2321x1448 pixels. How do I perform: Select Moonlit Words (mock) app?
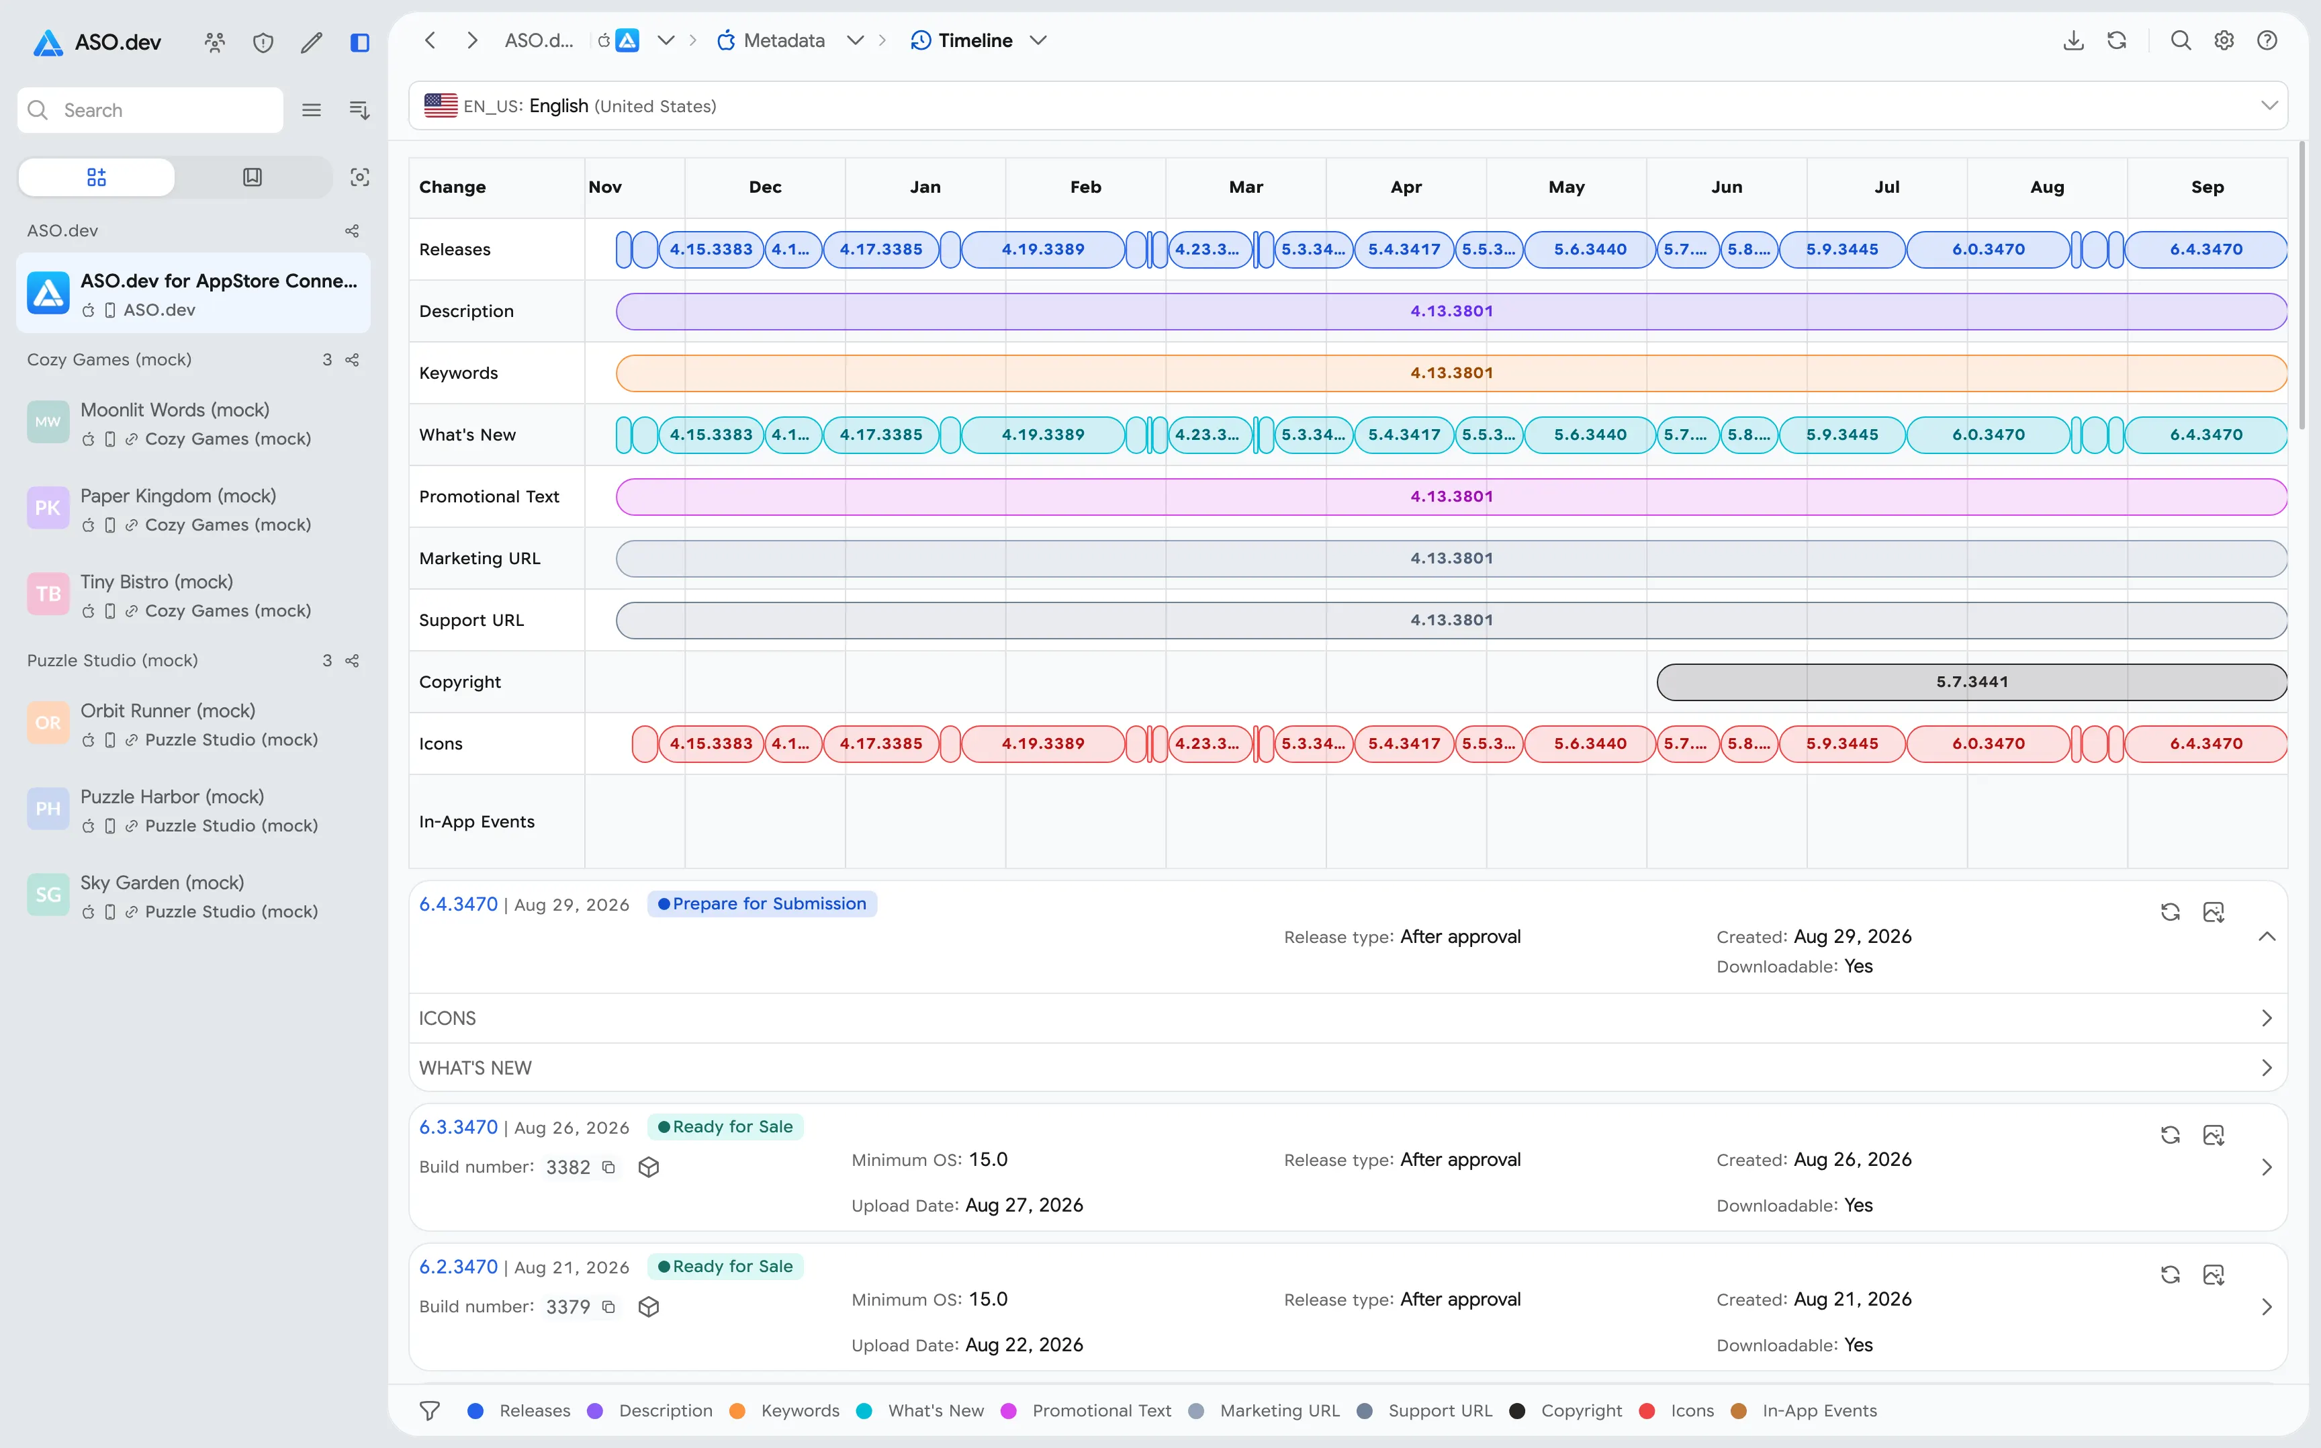coord(193,423)
